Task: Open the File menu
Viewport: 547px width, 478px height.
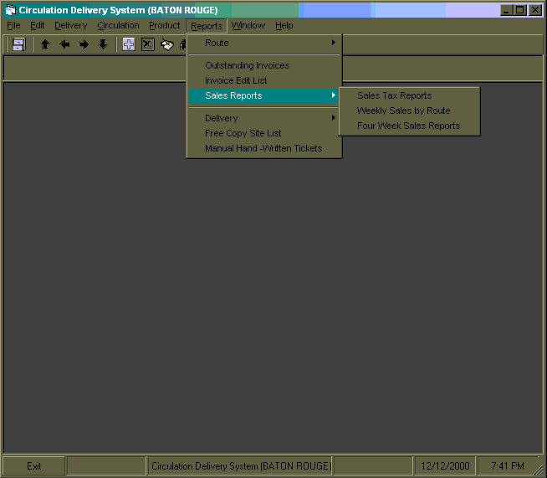Action: (13, 25)
